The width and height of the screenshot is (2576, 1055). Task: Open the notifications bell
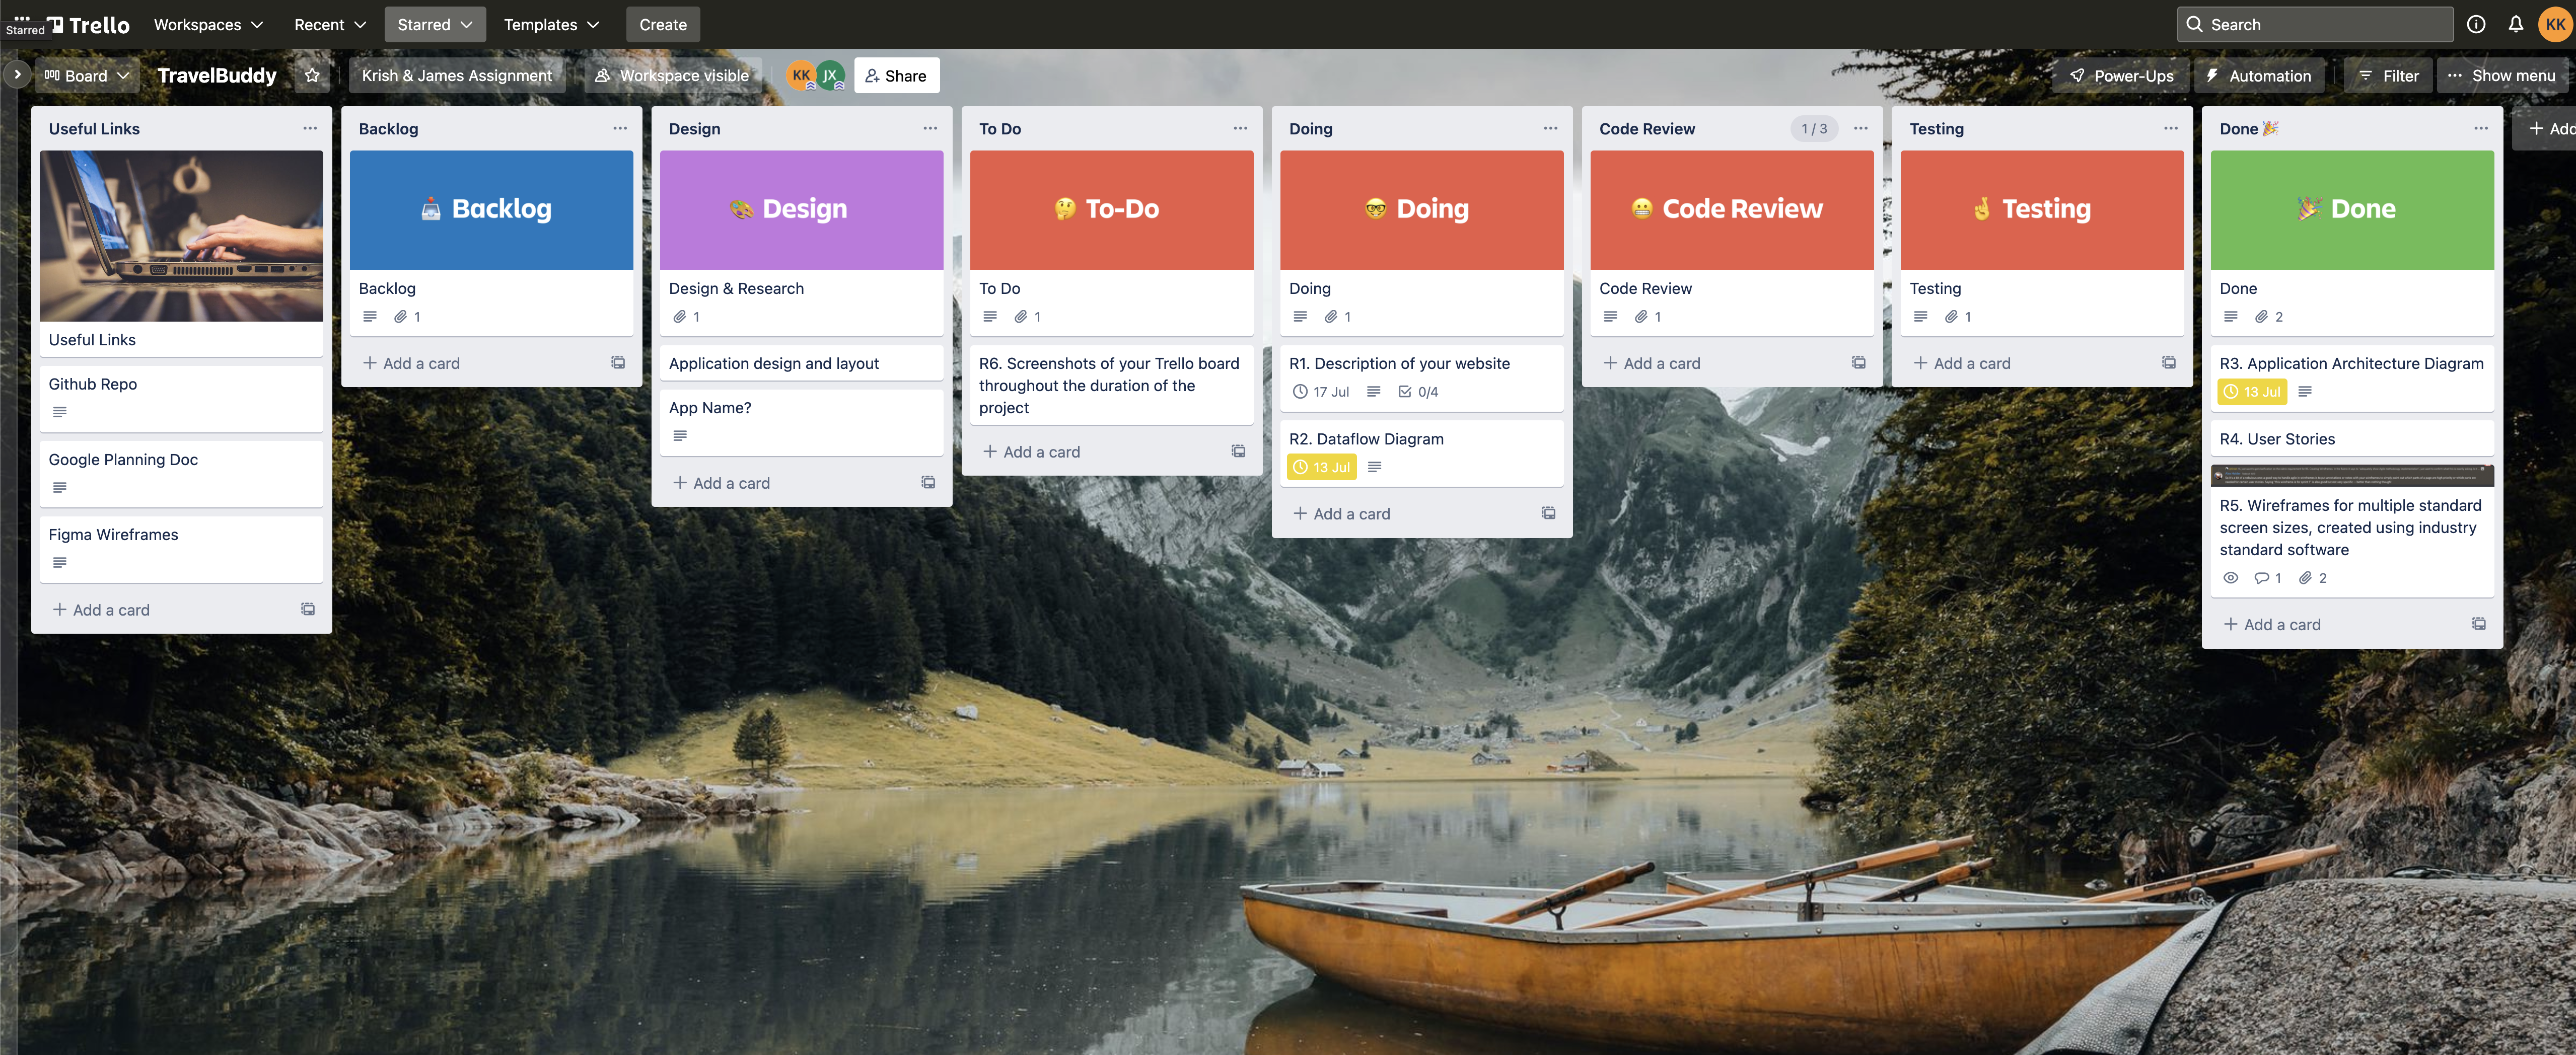2515,24
